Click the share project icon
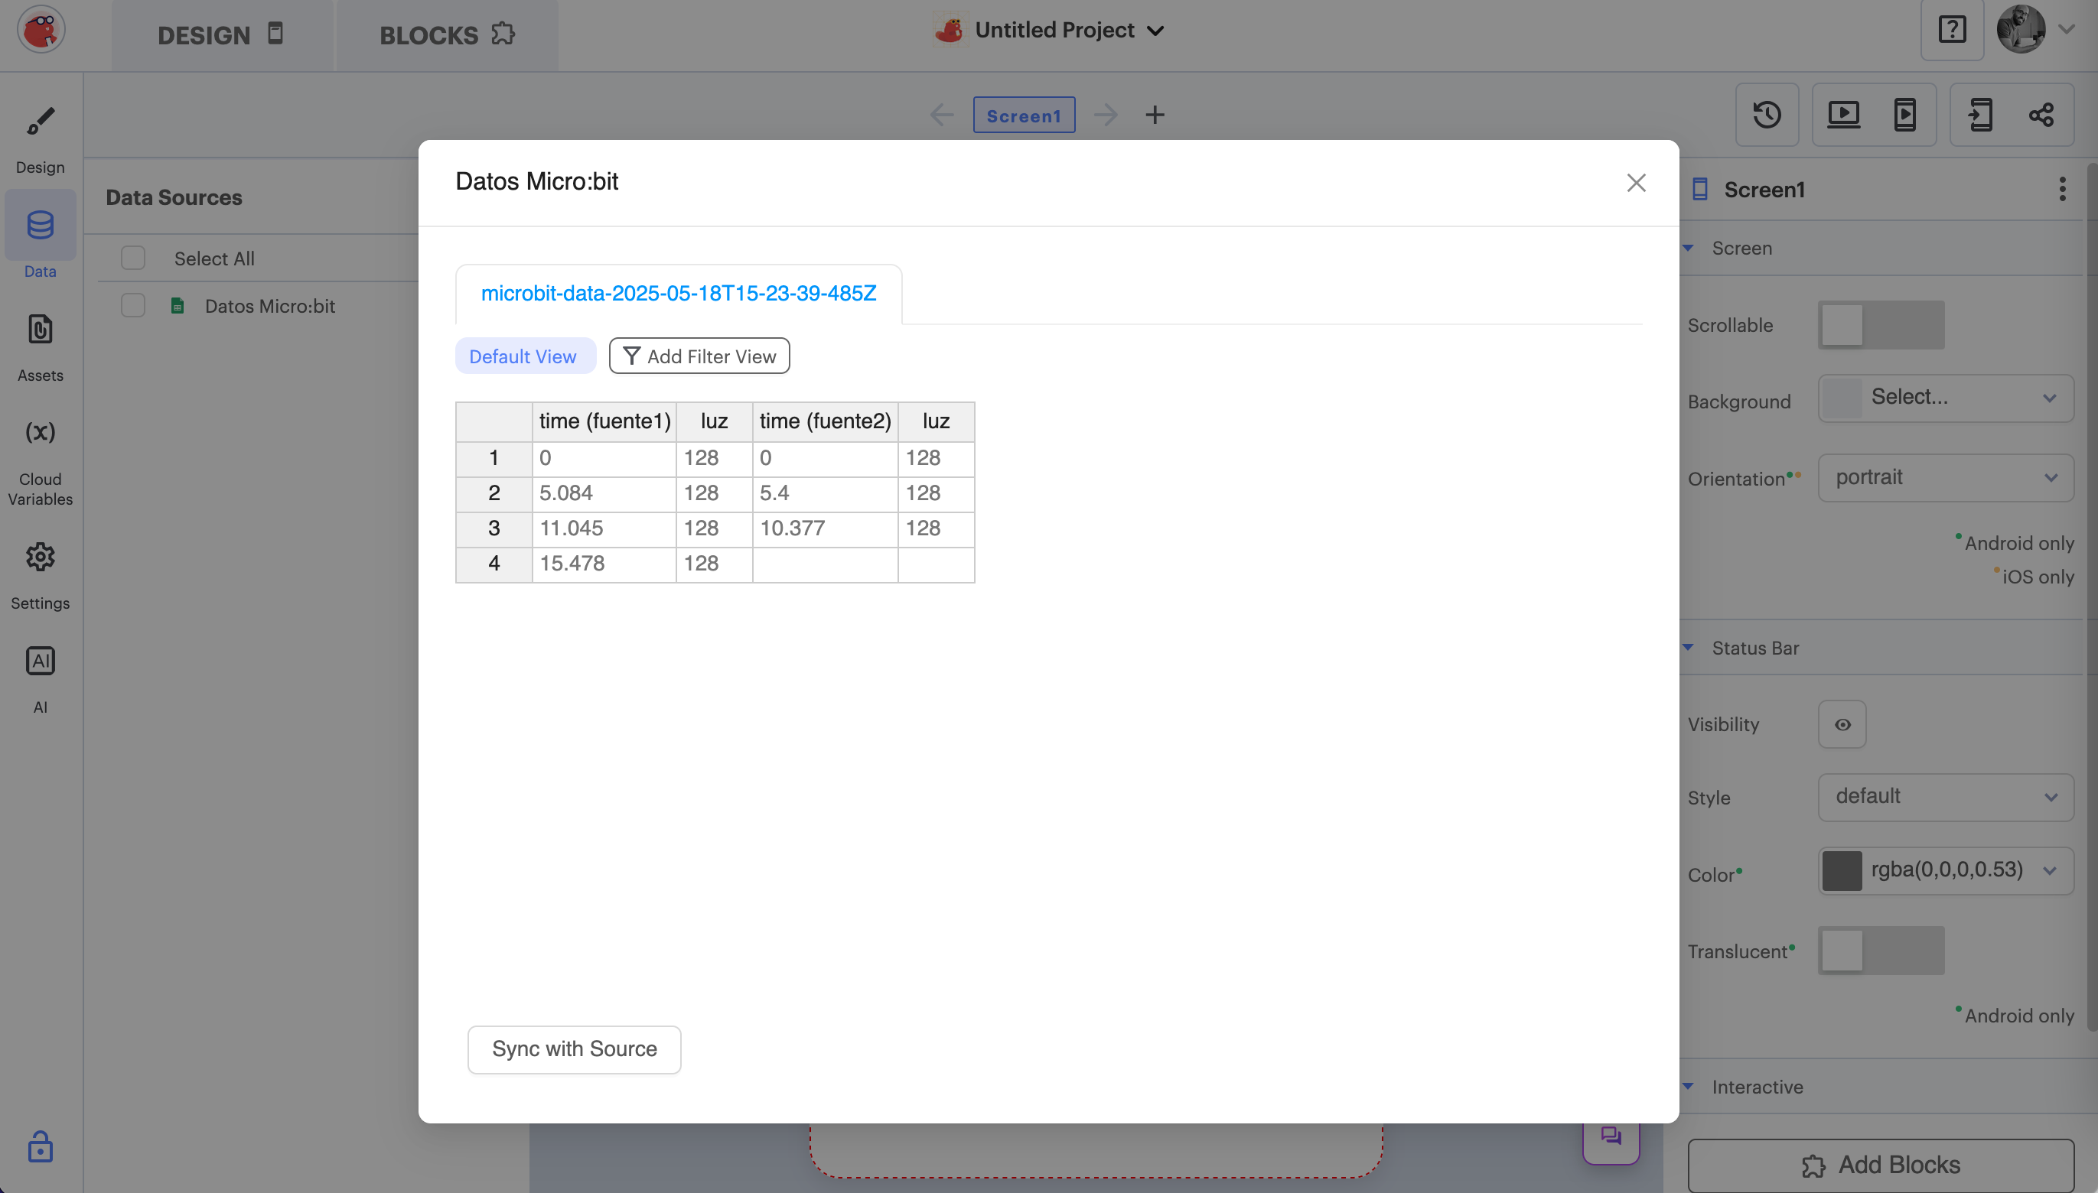2098x1193 pixels. point(2041,115)
